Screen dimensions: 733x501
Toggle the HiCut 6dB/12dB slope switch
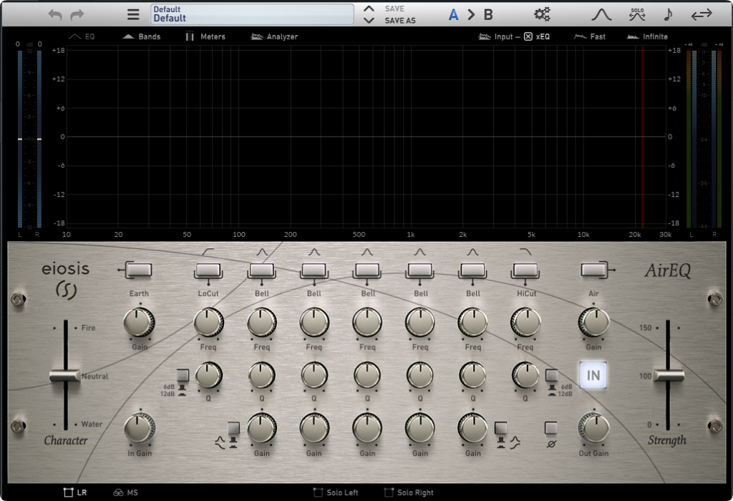tap(552, 375)
